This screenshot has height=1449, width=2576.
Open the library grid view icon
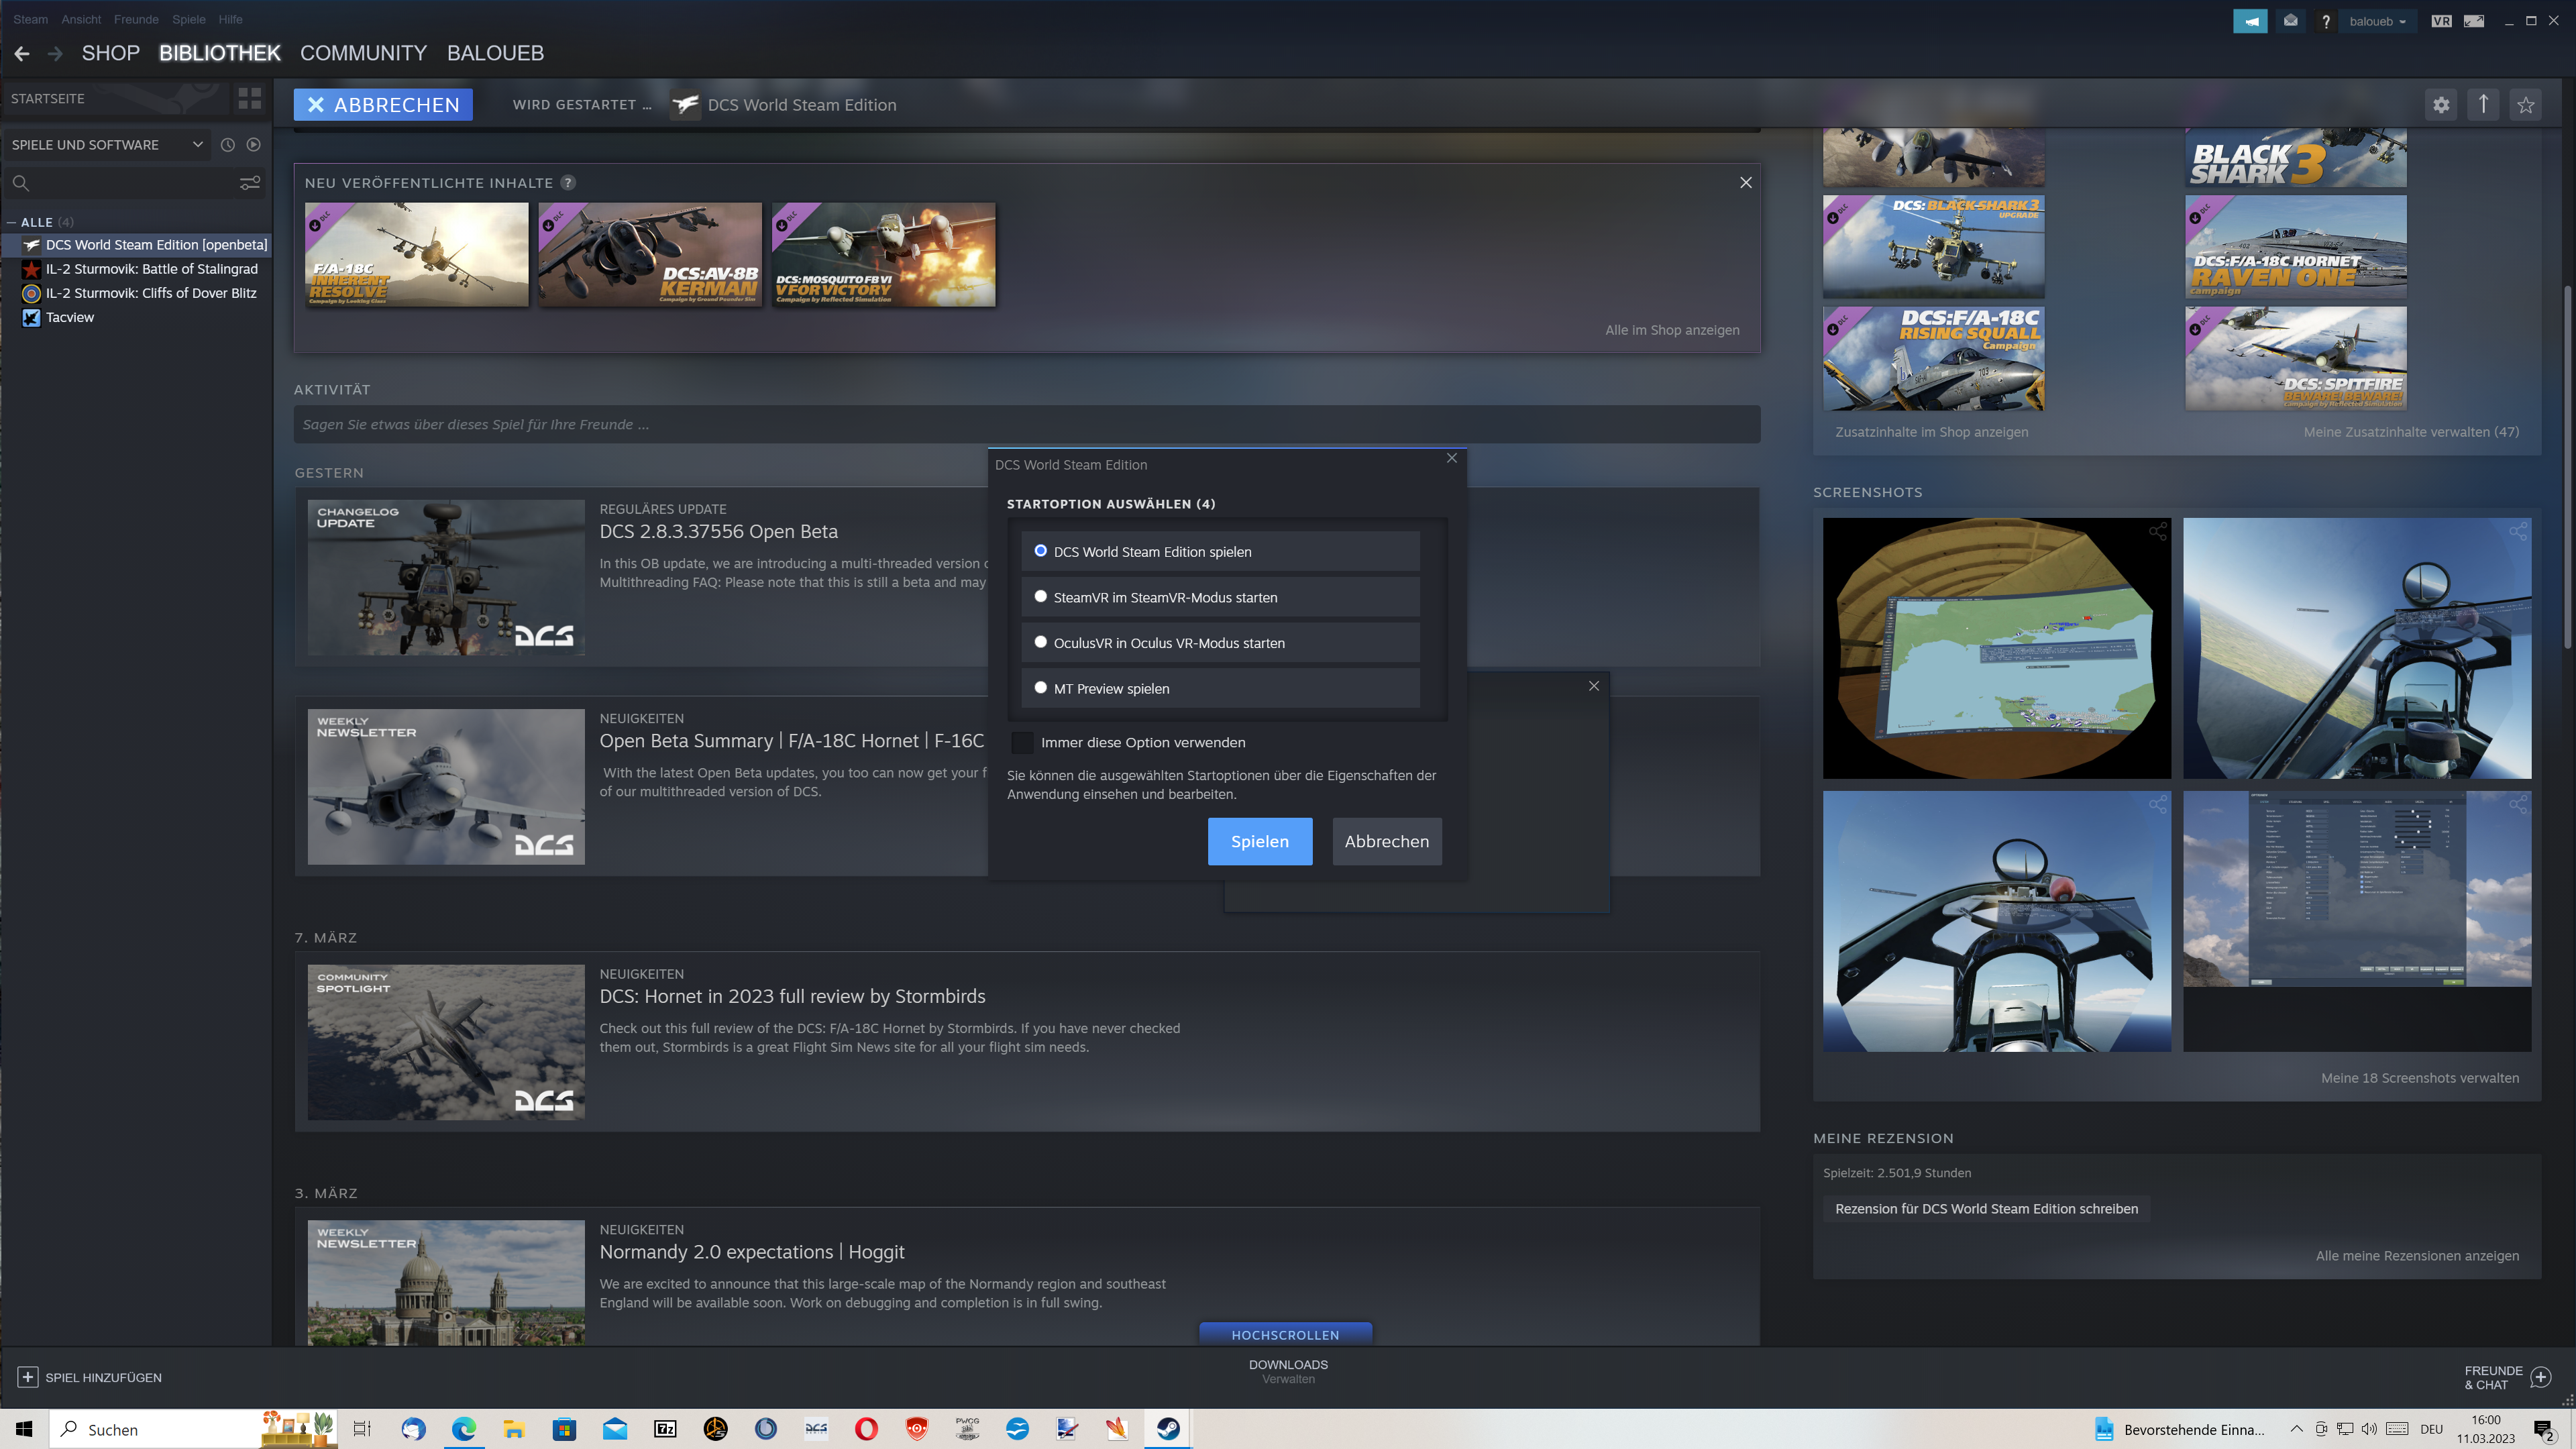point(249,98)
